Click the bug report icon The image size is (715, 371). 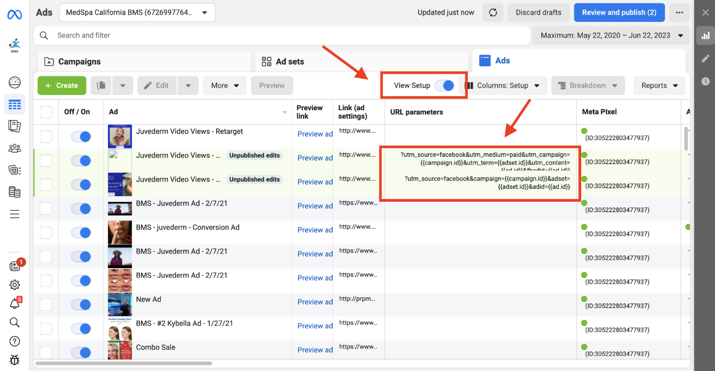coord(15,360)
